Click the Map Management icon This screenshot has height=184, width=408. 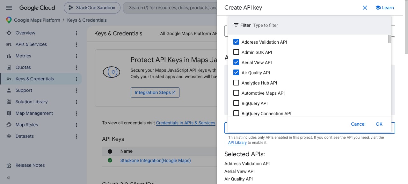point(9,113)
